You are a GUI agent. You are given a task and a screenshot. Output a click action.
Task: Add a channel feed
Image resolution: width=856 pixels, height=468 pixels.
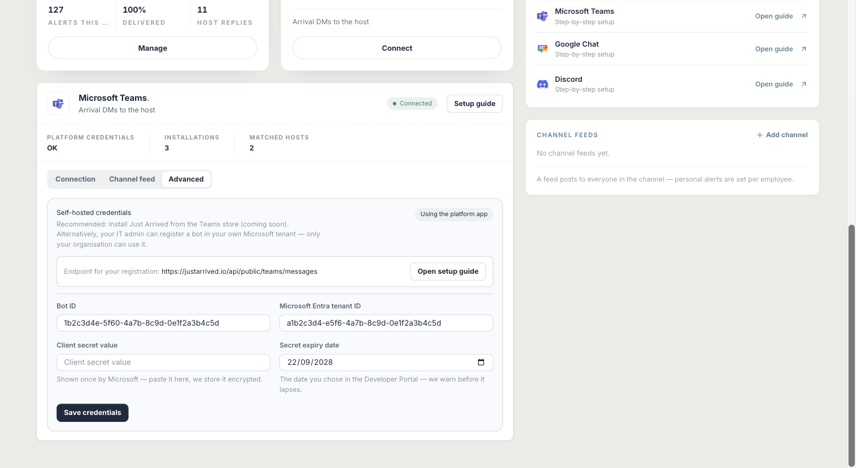[x=782, y=135]
